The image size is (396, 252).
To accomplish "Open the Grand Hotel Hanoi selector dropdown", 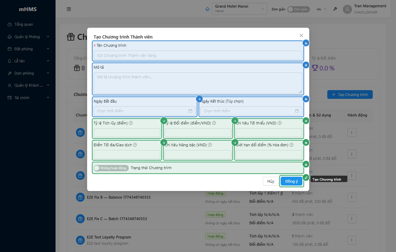I will (x=239, y=9).
